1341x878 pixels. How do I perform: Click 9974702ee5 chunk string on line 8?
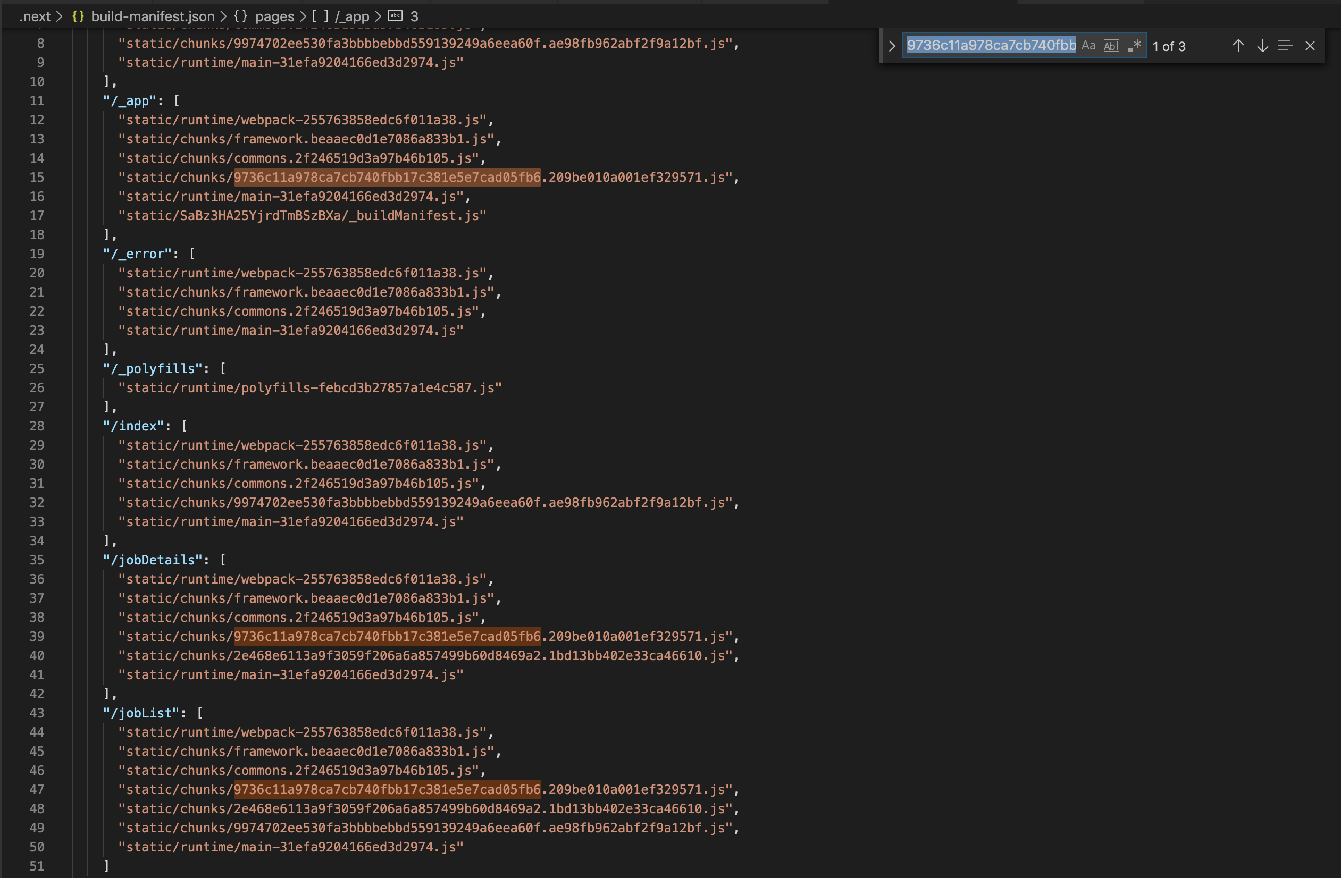(425, 44)
